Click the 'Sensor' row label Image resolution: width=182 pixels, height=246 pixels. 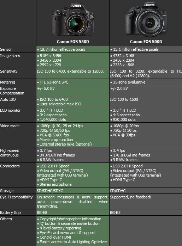click(x=6, y=49)
